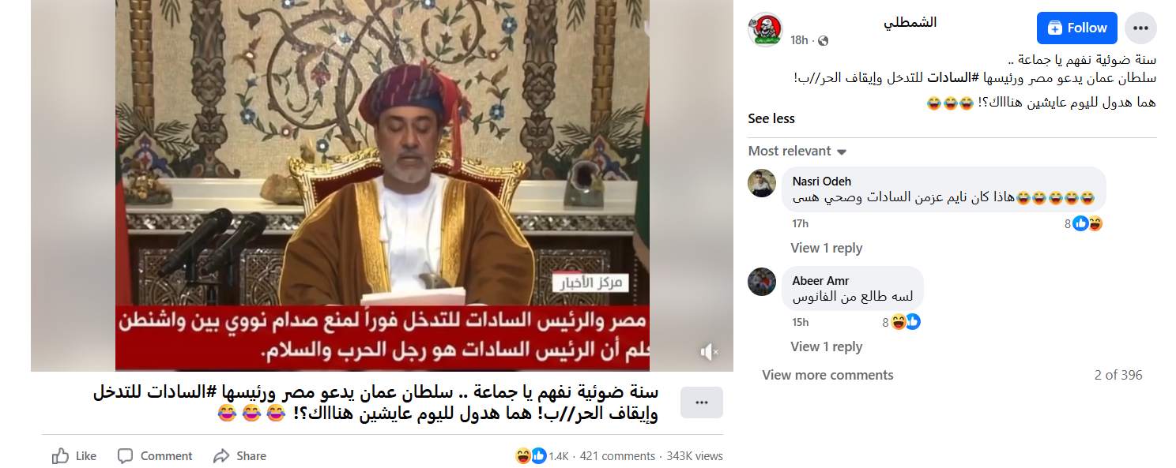Image resolution: width=1176 pixels, height=468 pixels.
Task: Open the three-dot options beside the video title
Action: click(x=701, y=402)
